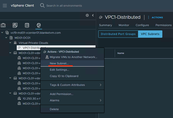The height and width of the screenshot is (118, 173).
Task: Select the Storage inventory icon
Action: [27, 25]
